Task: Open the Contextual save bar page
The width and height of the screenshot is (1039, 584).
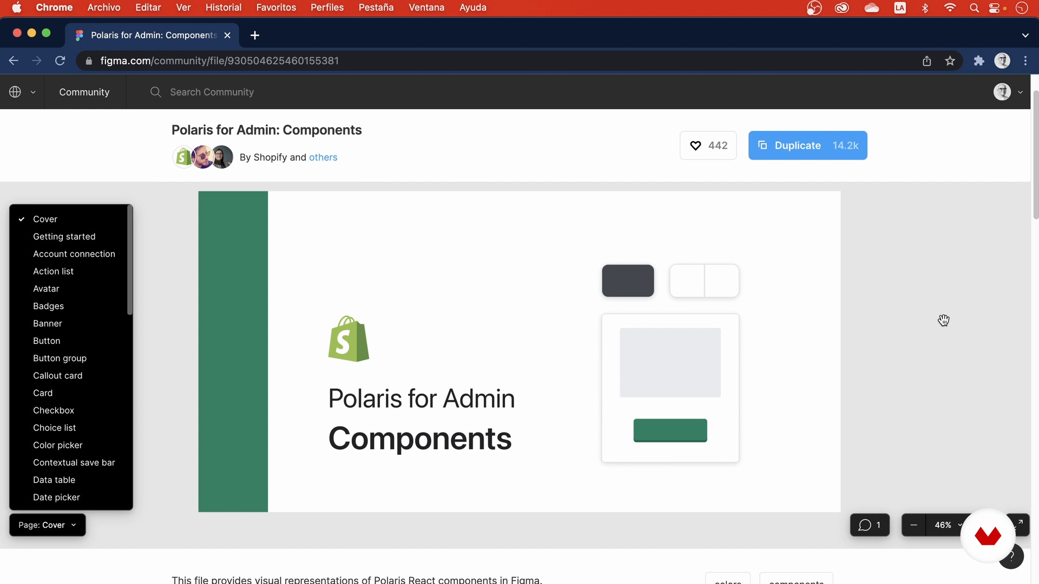Action: 74,462
